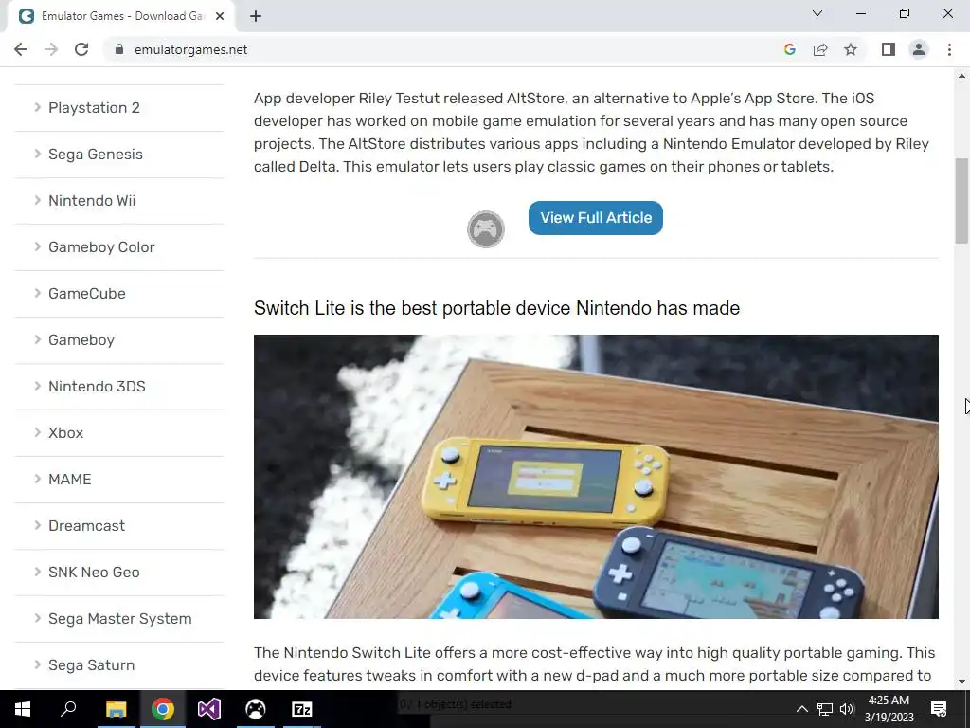This screenshot has width=970, height=728.
Task: Open the tab search dropdown arrow
Action: tap(817, 13)
